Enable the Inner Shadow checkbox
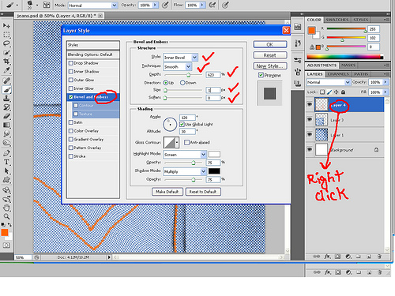This screenshot has height=296, width=395. (x=70, y=72)
